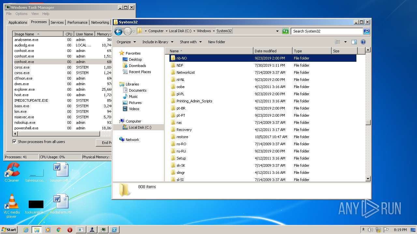Toggle the preview pane icon
This screenshot has width=417, height=234.
(x=354, y=42)
